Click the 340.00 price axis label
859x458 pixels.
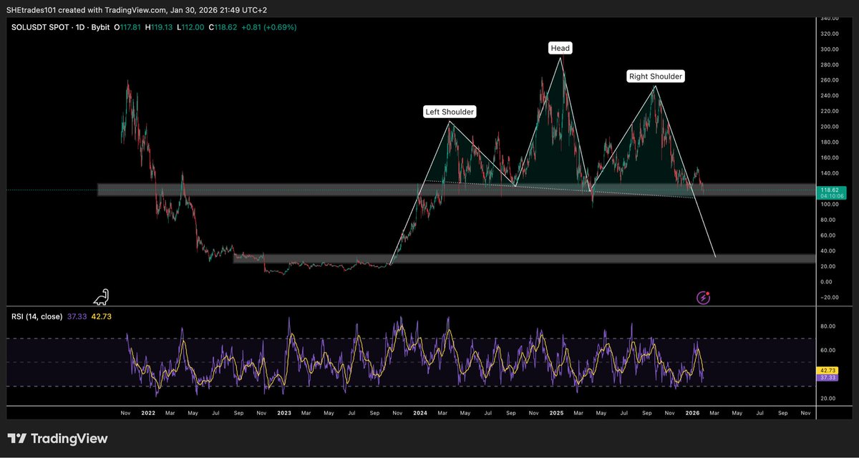click(830, 19)
